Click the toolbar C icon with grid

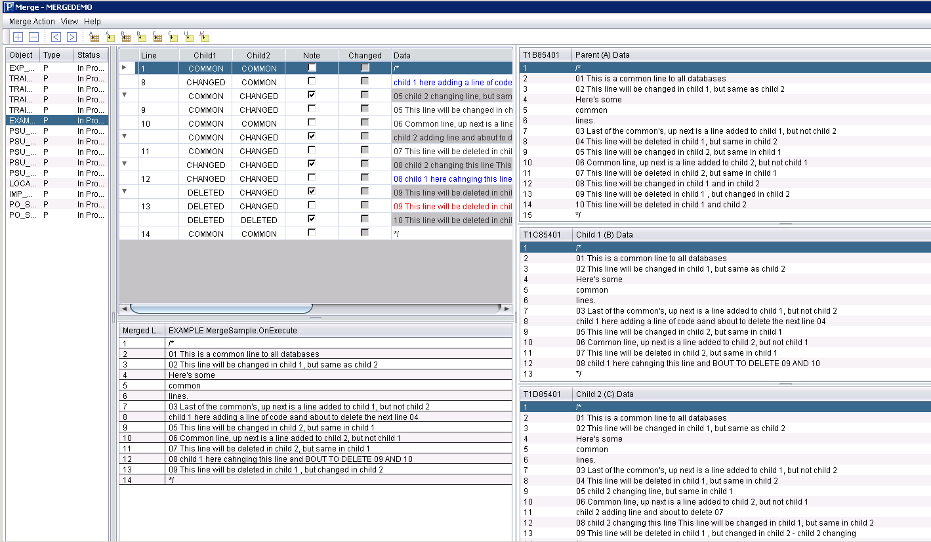[x=157, y=37]
